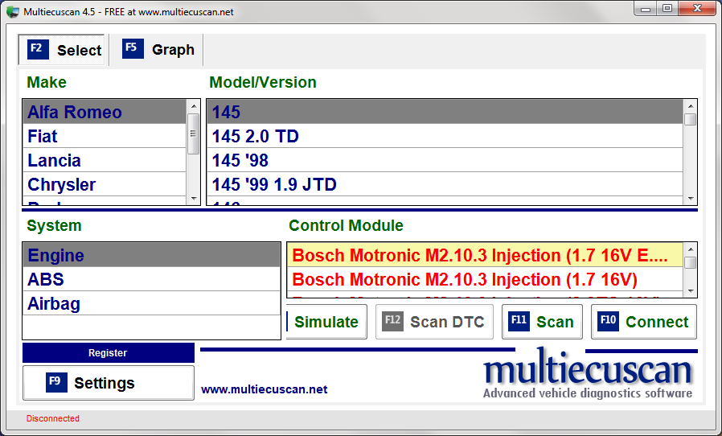Click Make list scrollbar up arrow
Image resolution: width=722 pixels, height=436 pixels.
pos(194,106)
